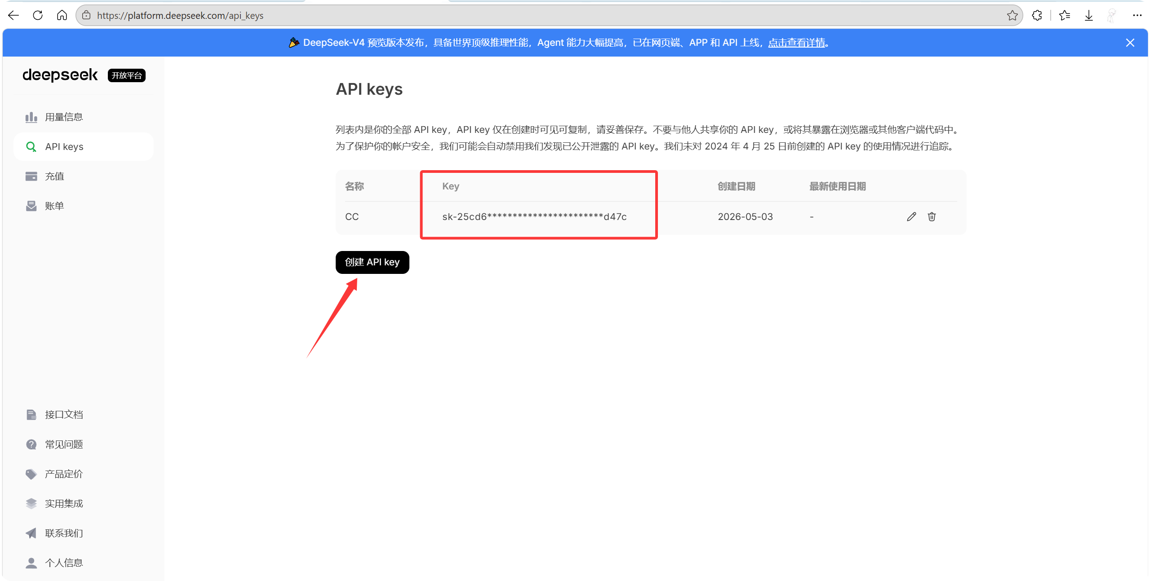Open 充值 in the sidebar
Image resolution: width=1150 pixels, height=581 pixels.
click(84, 176)
